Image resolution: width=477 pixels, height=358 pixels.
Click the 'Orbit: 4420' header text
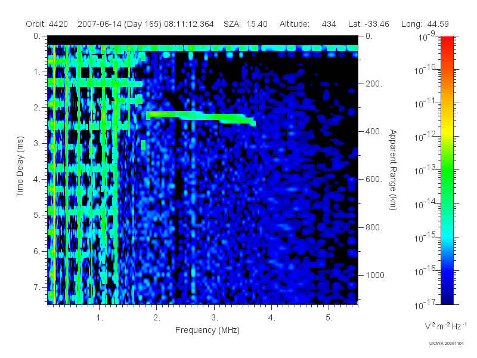[47, 24]
